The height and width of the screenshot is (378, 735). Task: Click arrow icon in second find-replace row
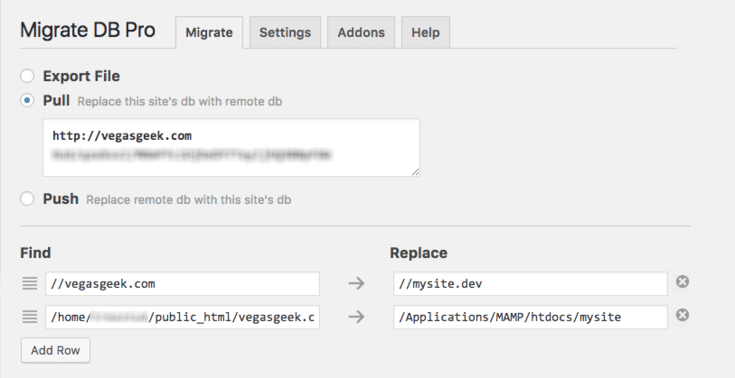356,317
